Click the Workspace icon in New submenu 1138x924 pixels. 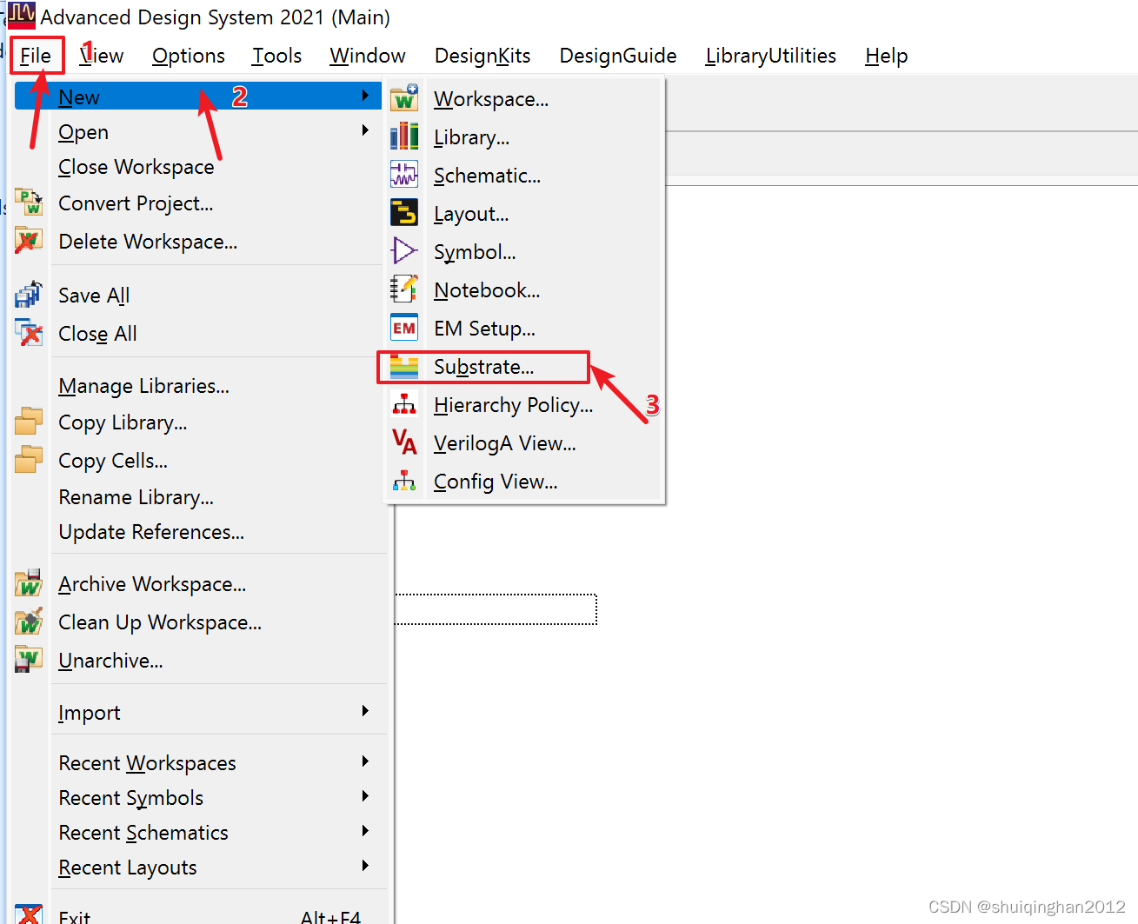[404, 98]
